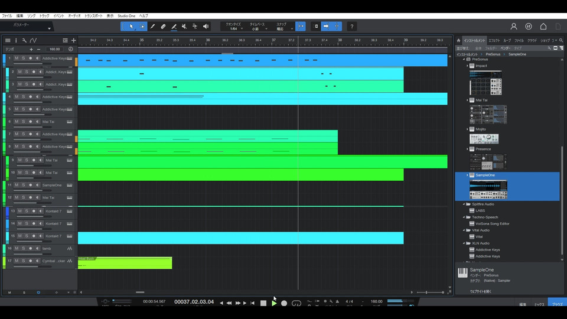Open the ソング (Song) menu
The width and height of the screenshot is (567, 319).
click(31, 16)
